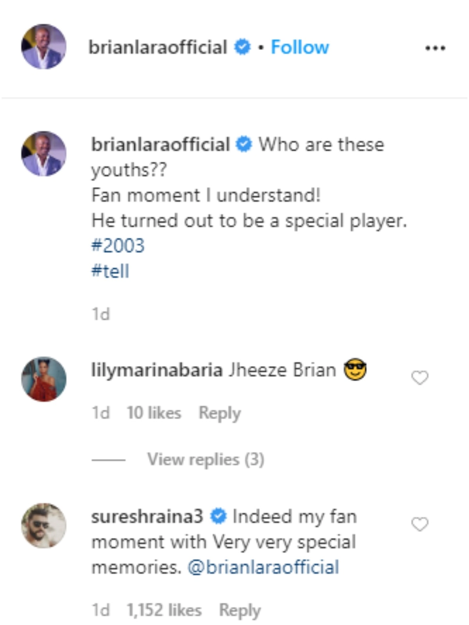Open the #2003 hashtag
The image size is (469, 625).
click(x=118, y=246)
